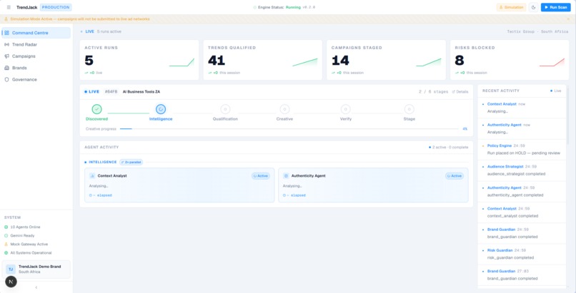Select the Qualification stage circle

pos(225,109)
